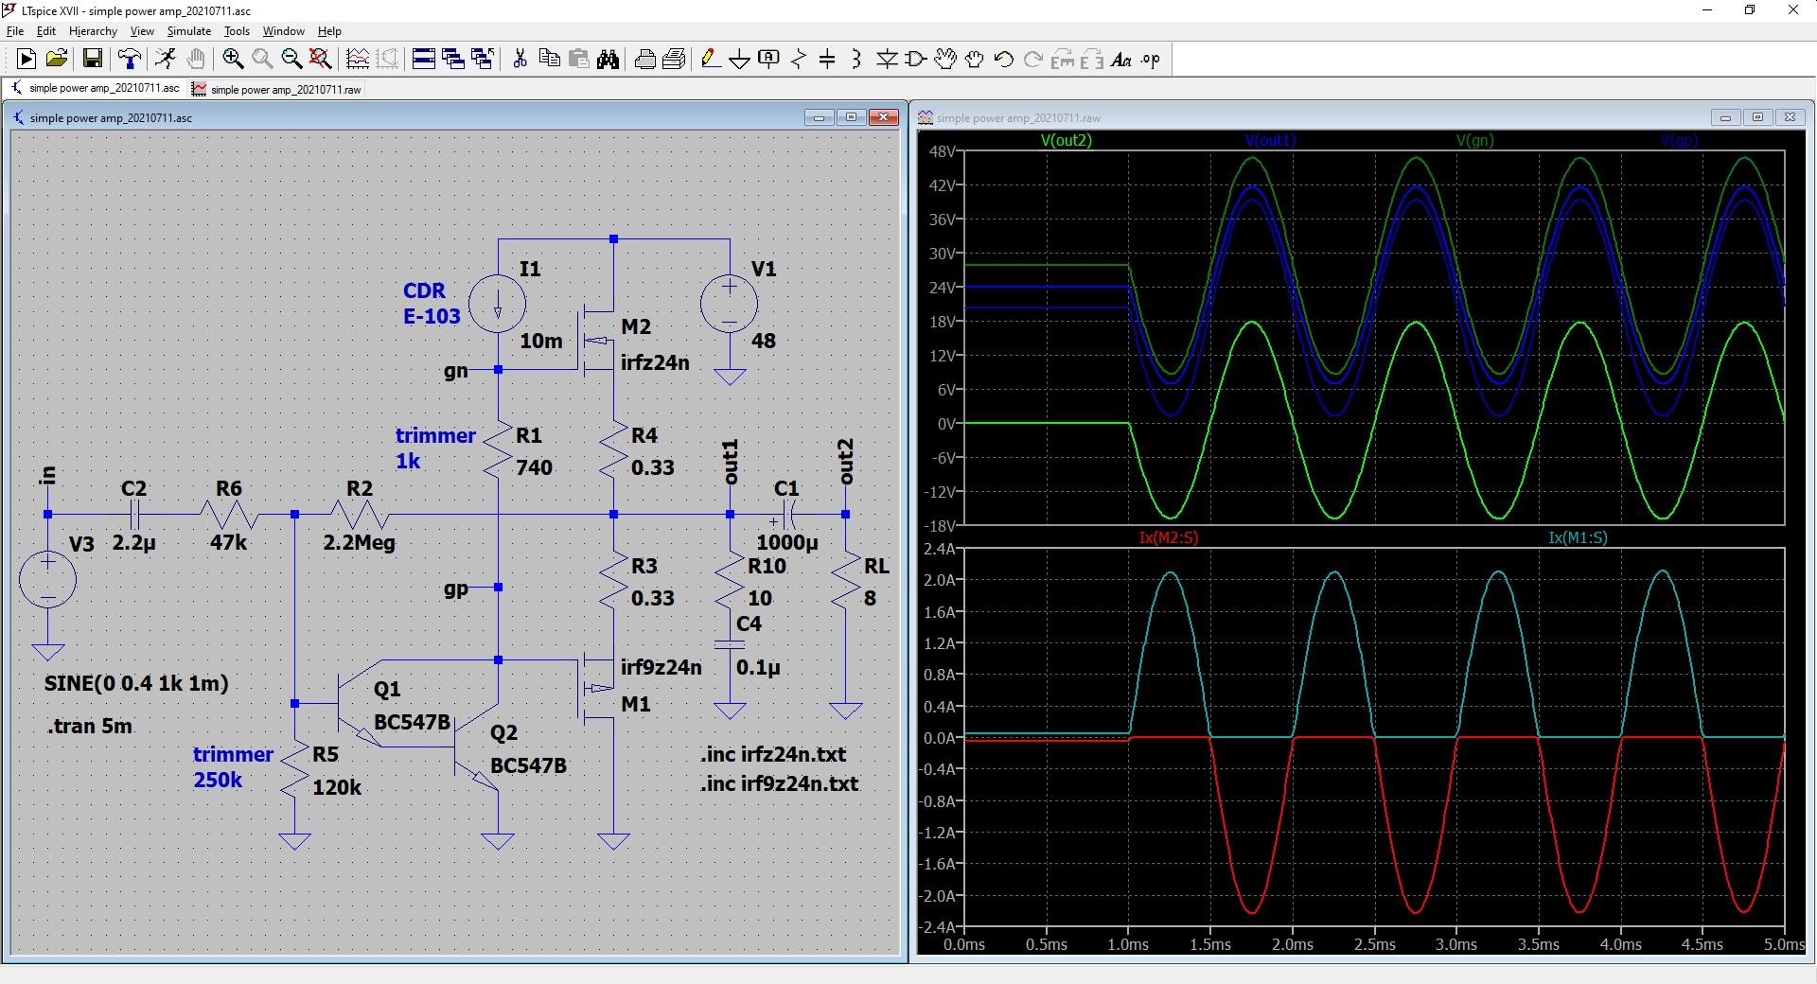Click the V1 voltage source symbol

click(x=729, y=305)
